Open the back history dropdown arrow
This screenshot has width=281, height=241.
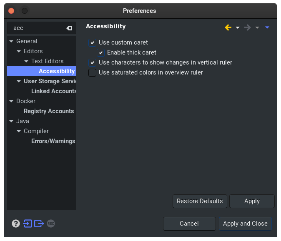[x=238, y=27]
